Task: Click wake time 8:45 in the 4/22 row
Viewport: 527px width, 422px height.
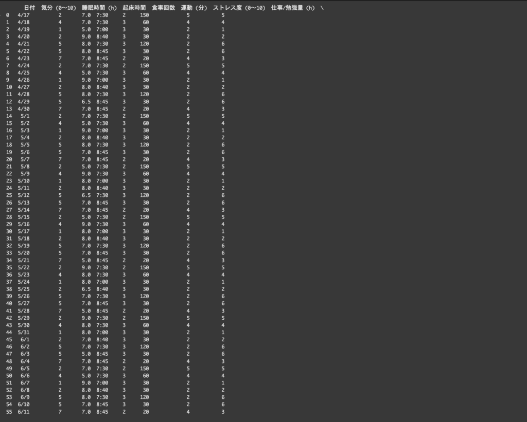Action: (102, 51)
